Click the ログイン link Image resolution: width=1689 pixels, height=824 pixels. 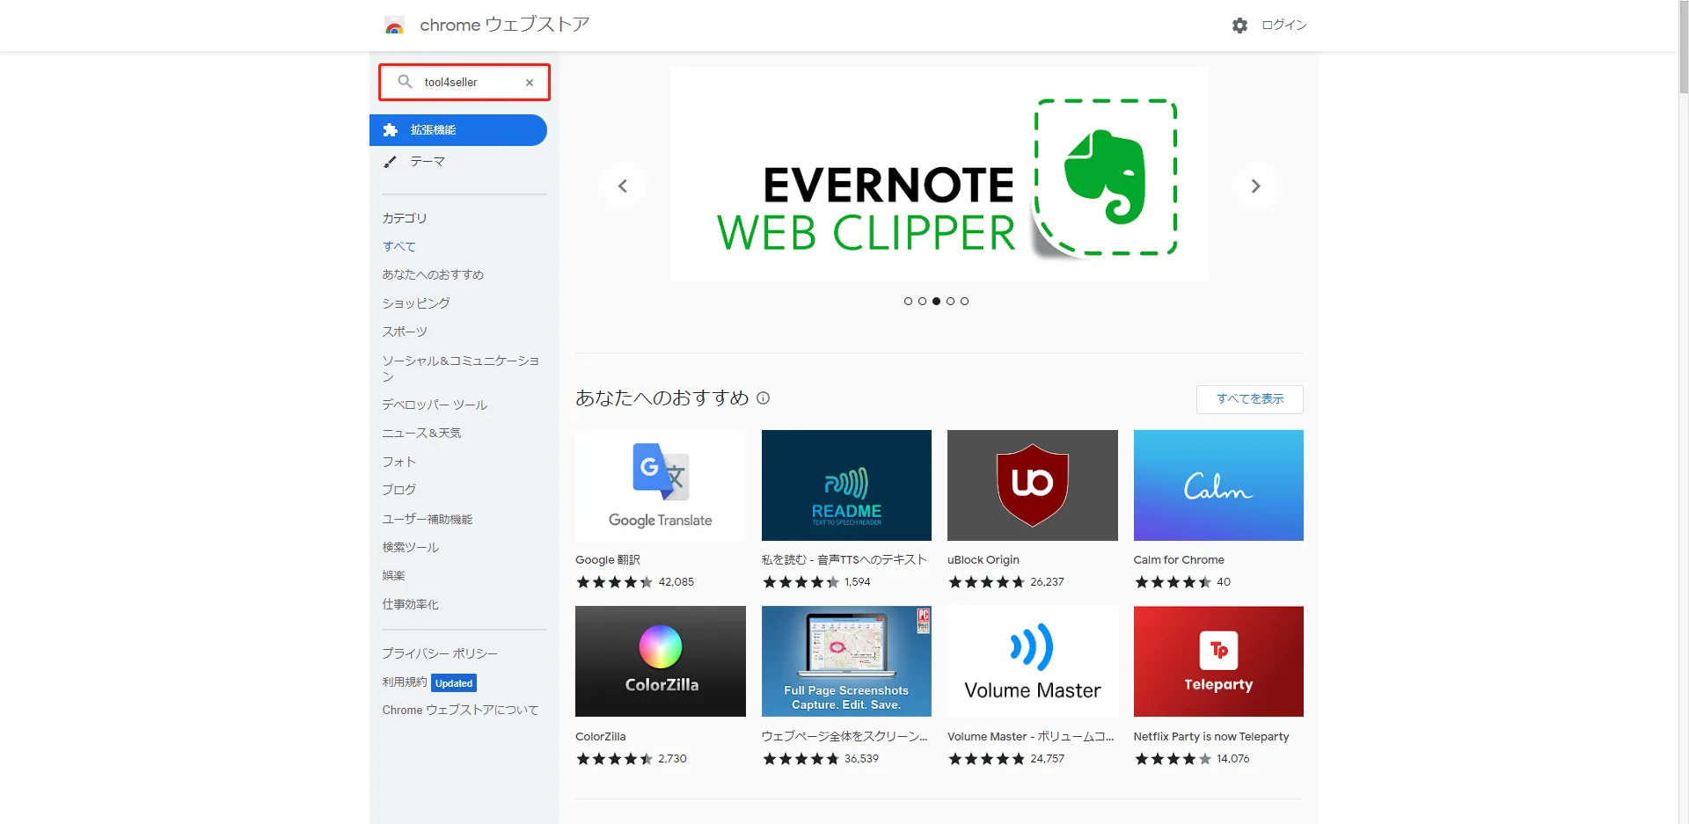[x=1284, y=26]
